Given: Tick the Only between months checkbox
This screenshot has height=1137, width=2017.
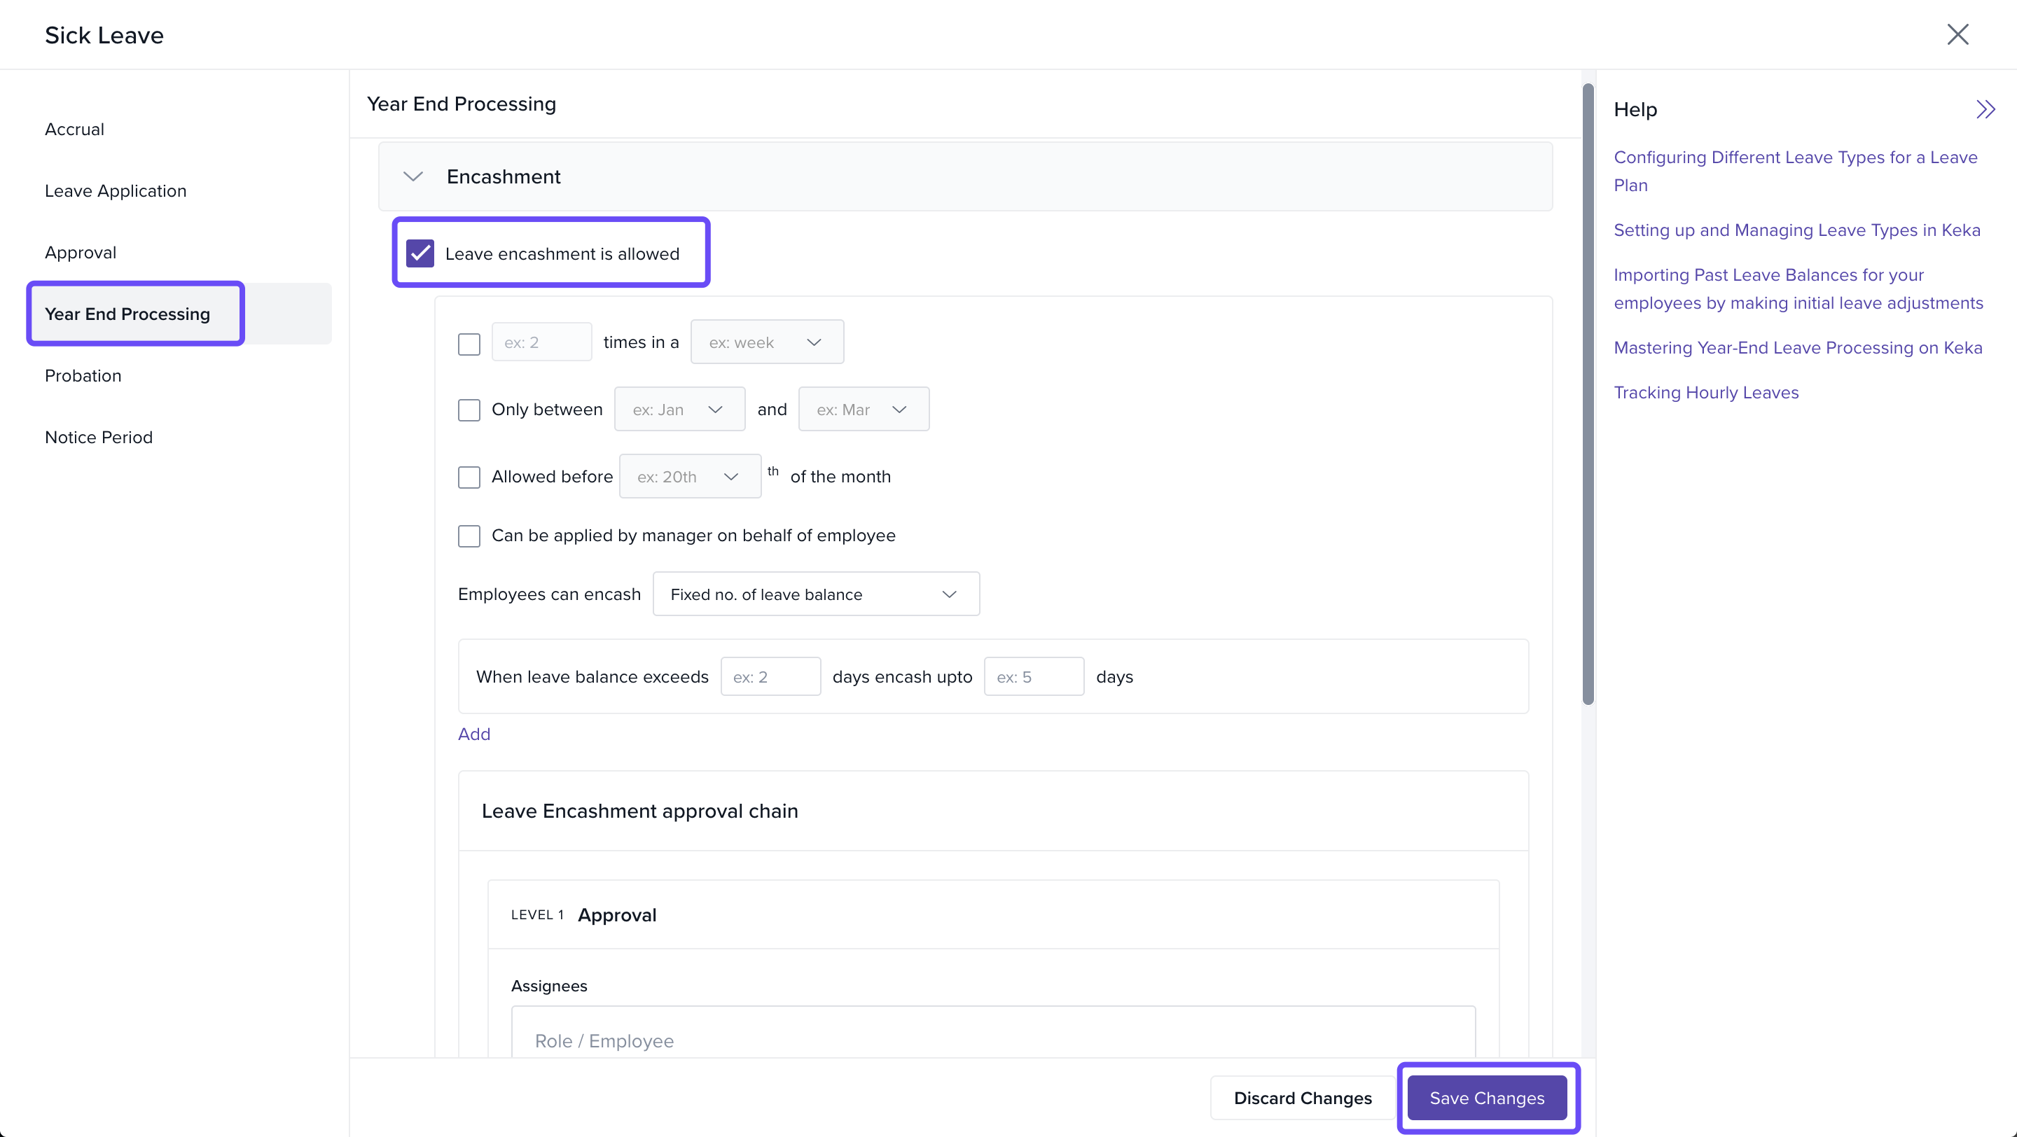Looking at the screenshot, I should pyautogui.click(x=469, y=410).
